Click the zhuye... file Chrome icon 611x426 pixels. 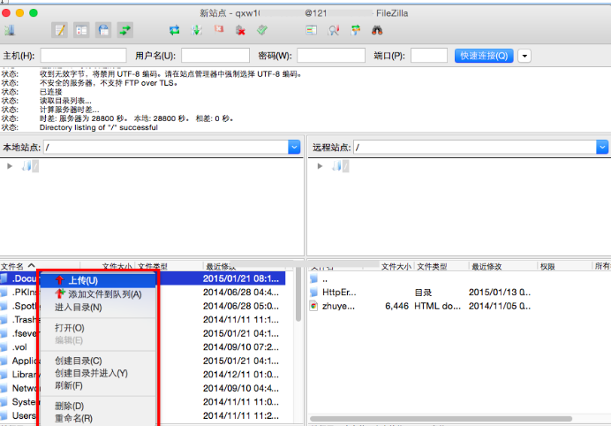pos(313,306)
